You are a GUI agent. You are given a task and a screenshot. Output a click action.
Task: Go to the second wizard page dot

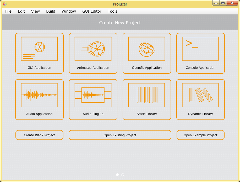123,175
